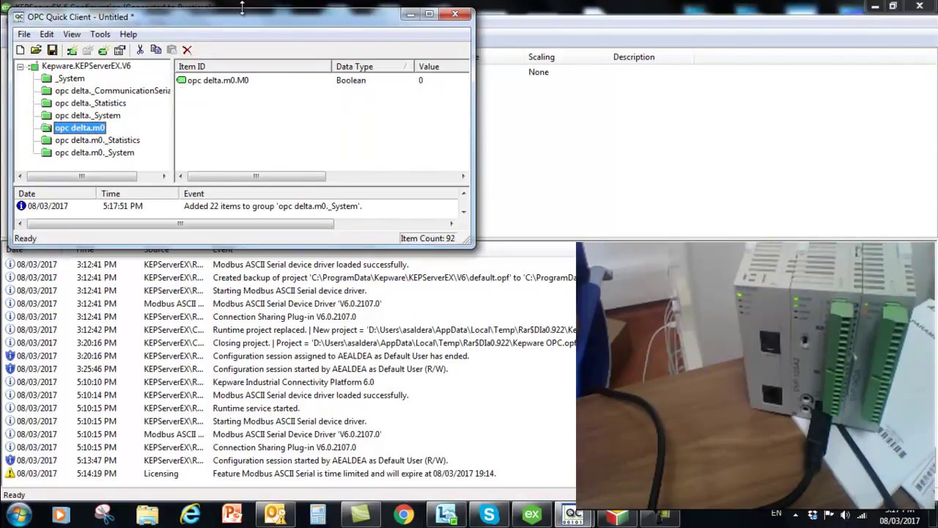Open the Help menu
Image resolution: width=938 pixels, height=528 pixels.
(x=128, y=34)
